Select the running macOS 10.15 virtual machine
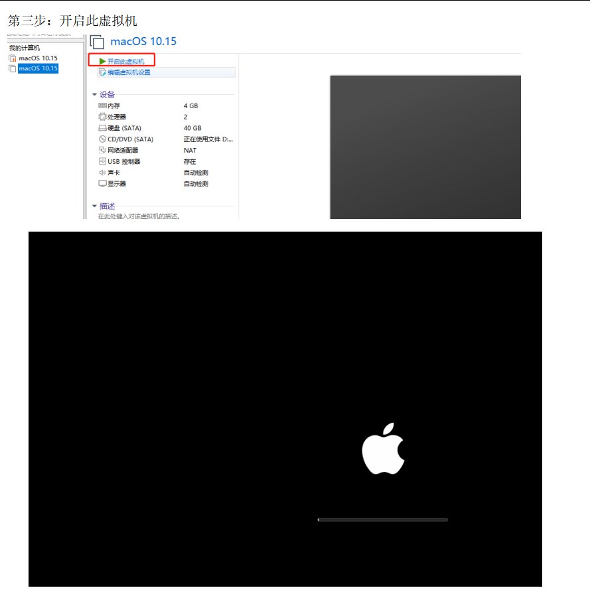Image resolution: width=590 pixels, height=590 pixels. (38, 58)
